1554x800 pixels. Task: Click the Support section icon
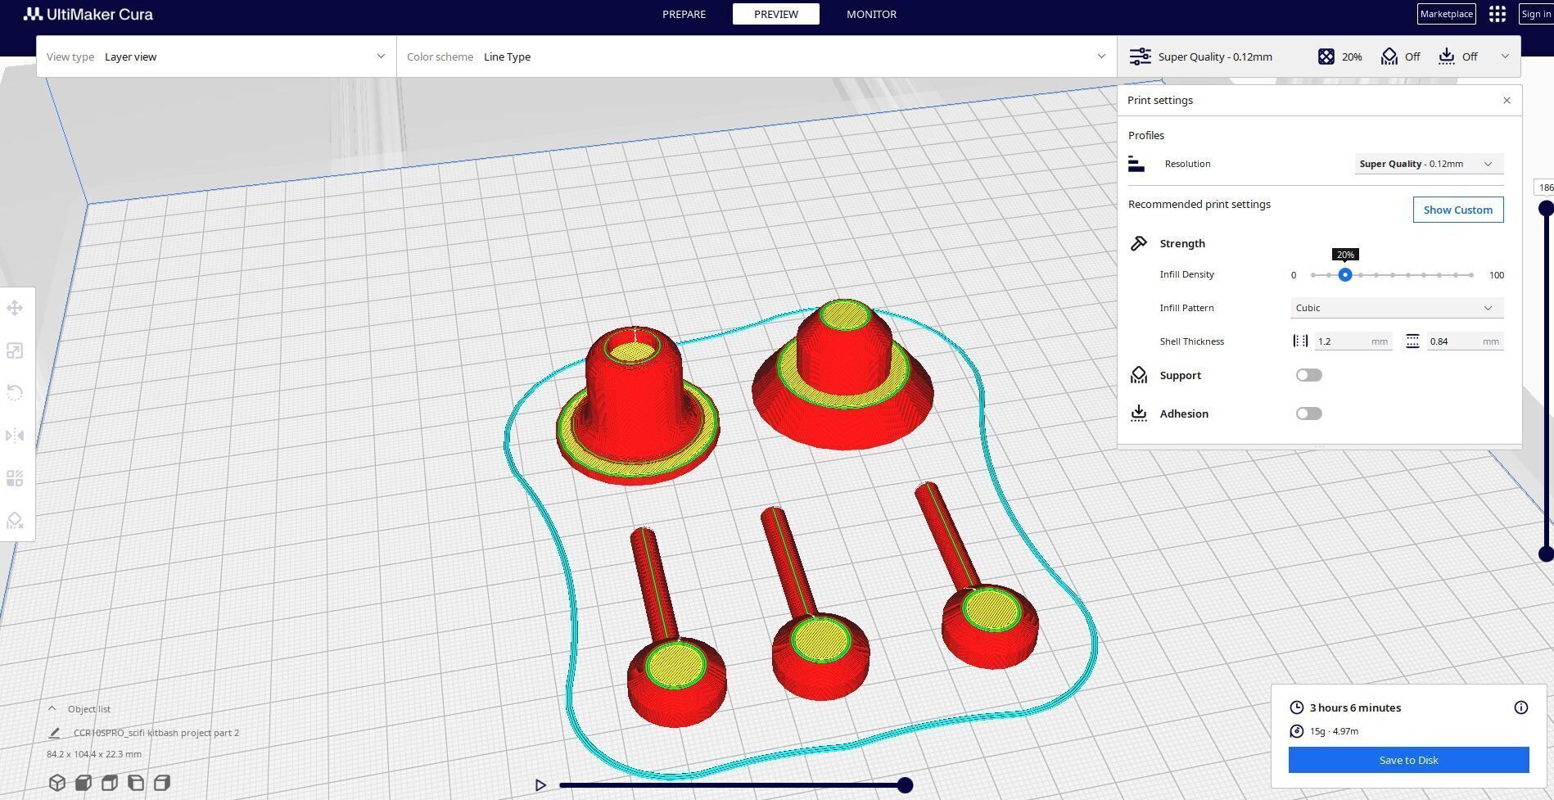coord(1139,375)
